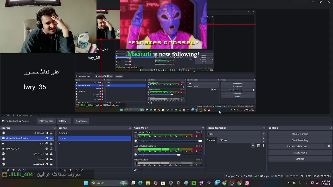Toggle visibility of Text (GDI+) 3 source
333x187 pixels.
[47, 149]
